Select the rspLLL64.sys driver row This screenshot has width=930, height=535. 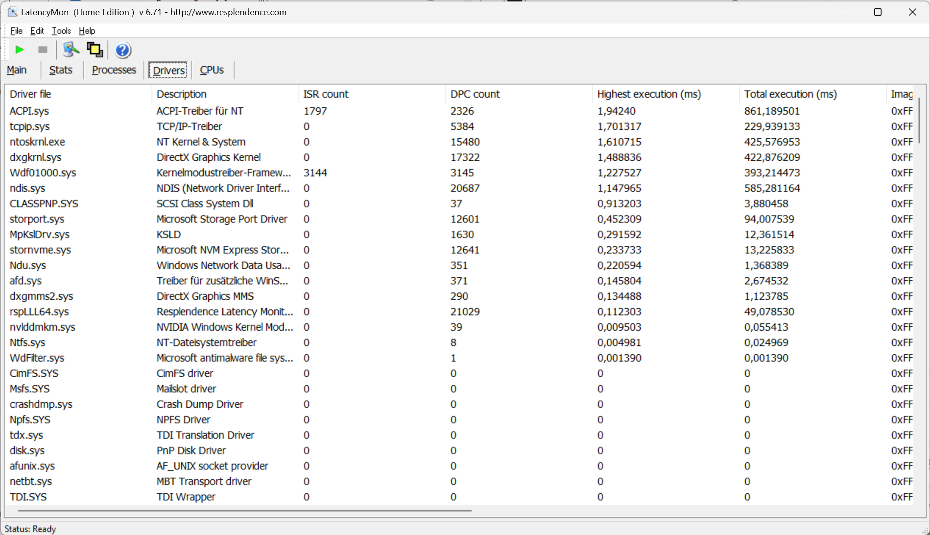(x=459, y=312)
